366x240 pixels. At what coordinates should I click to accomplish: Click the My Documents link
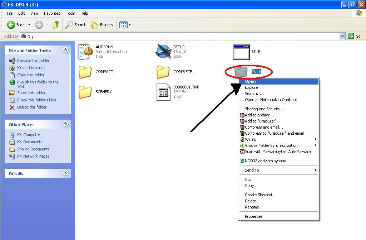tap(30, 142)
